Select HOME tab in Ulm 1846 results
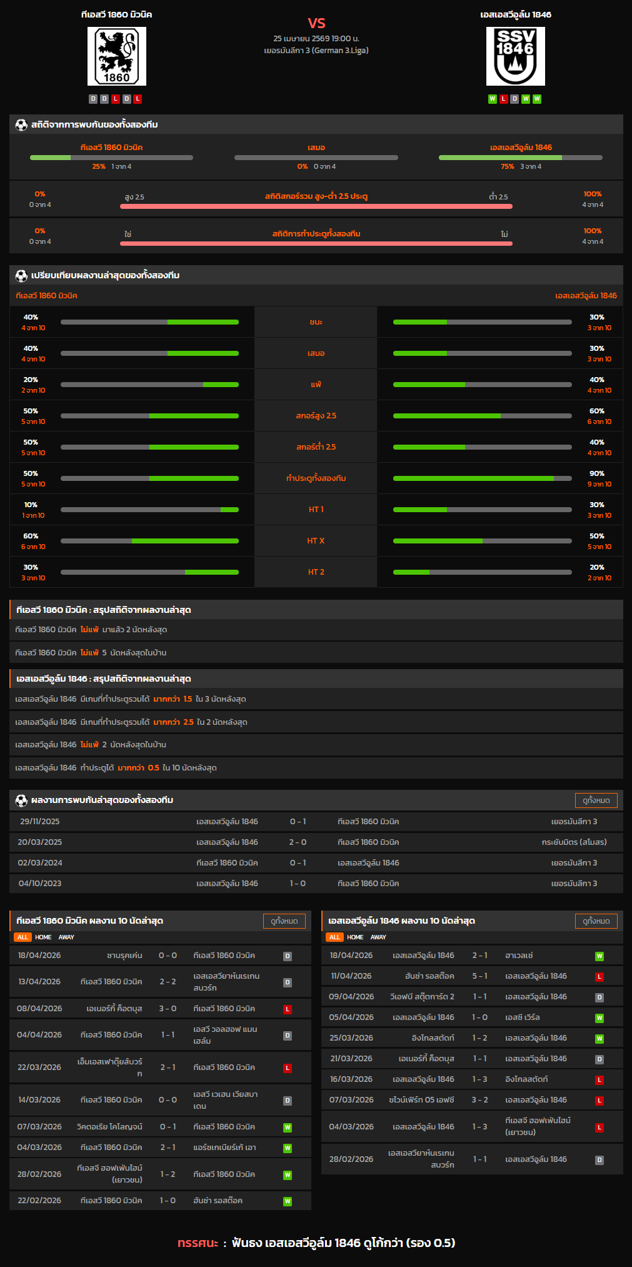632x1267 pixels. [x=355, y=937]
